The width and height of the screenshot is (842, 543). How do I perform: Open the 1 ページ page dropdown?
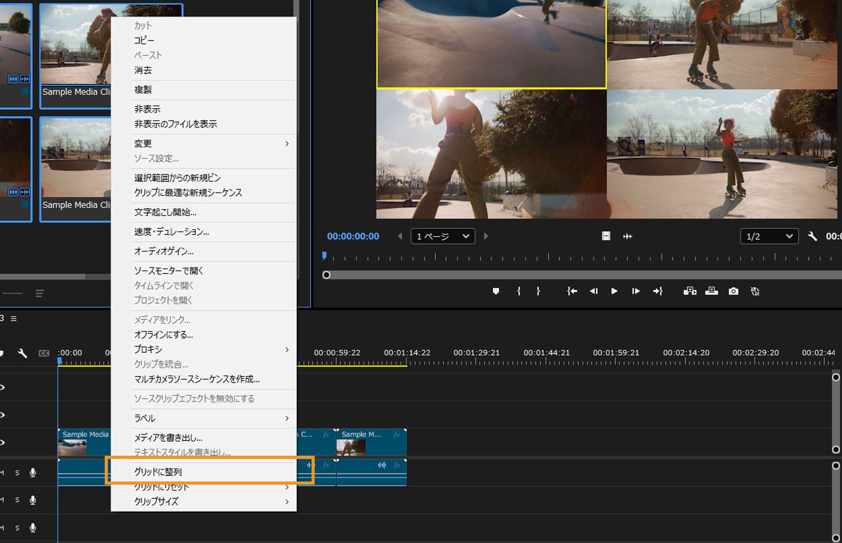pos(443,237)
